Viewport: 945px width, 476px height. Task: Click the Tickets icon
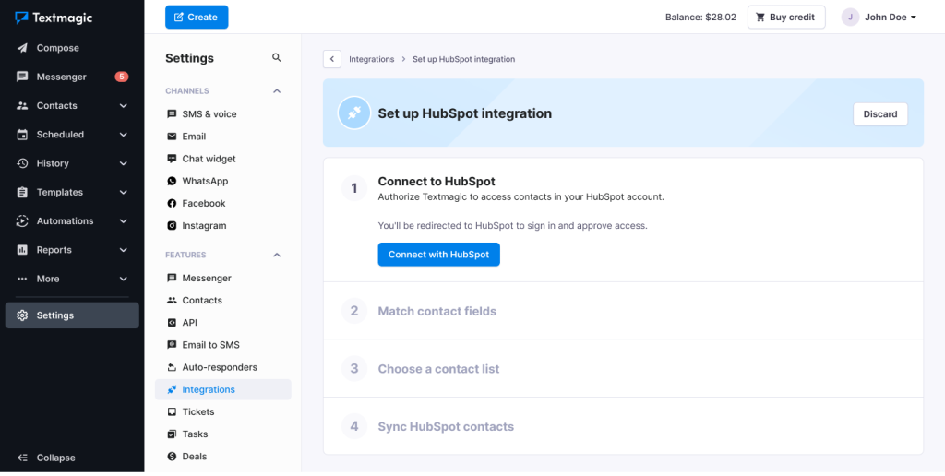click(x=172, y=412)
